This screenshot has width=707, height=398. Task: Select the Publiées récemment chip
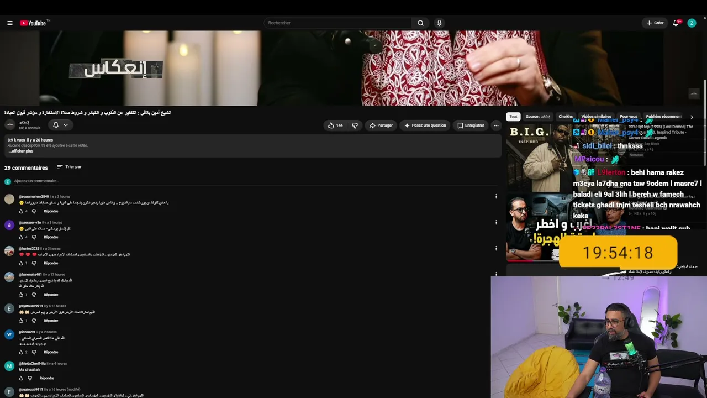663,117
